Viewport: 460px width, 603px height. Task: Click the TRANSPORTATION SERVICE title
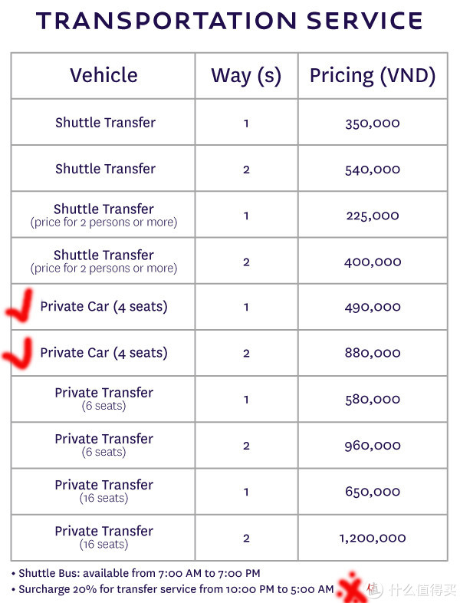(230, 21)
